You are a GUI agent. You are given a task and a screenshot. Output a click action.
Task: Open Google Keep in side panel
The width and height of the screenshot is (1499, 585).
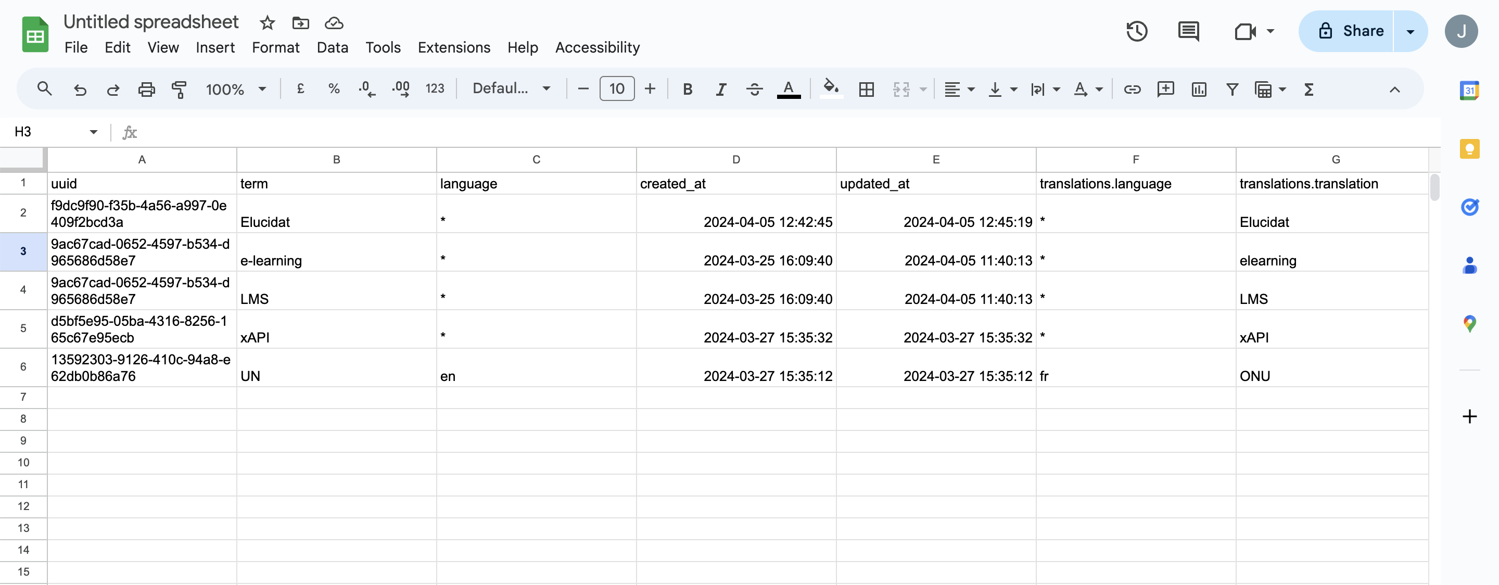point(1469,149)
